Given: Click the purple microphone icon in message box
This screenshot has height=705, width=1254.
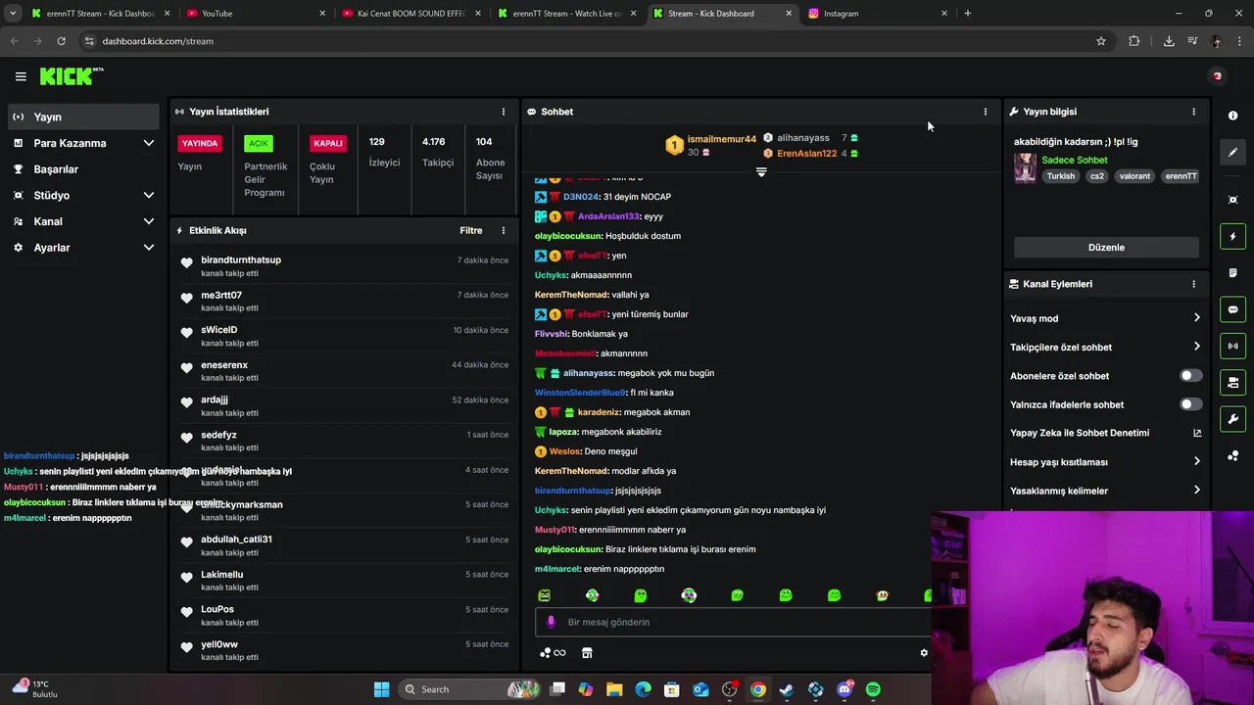Looking at the screenshot, I should click(x=551, y=622).
